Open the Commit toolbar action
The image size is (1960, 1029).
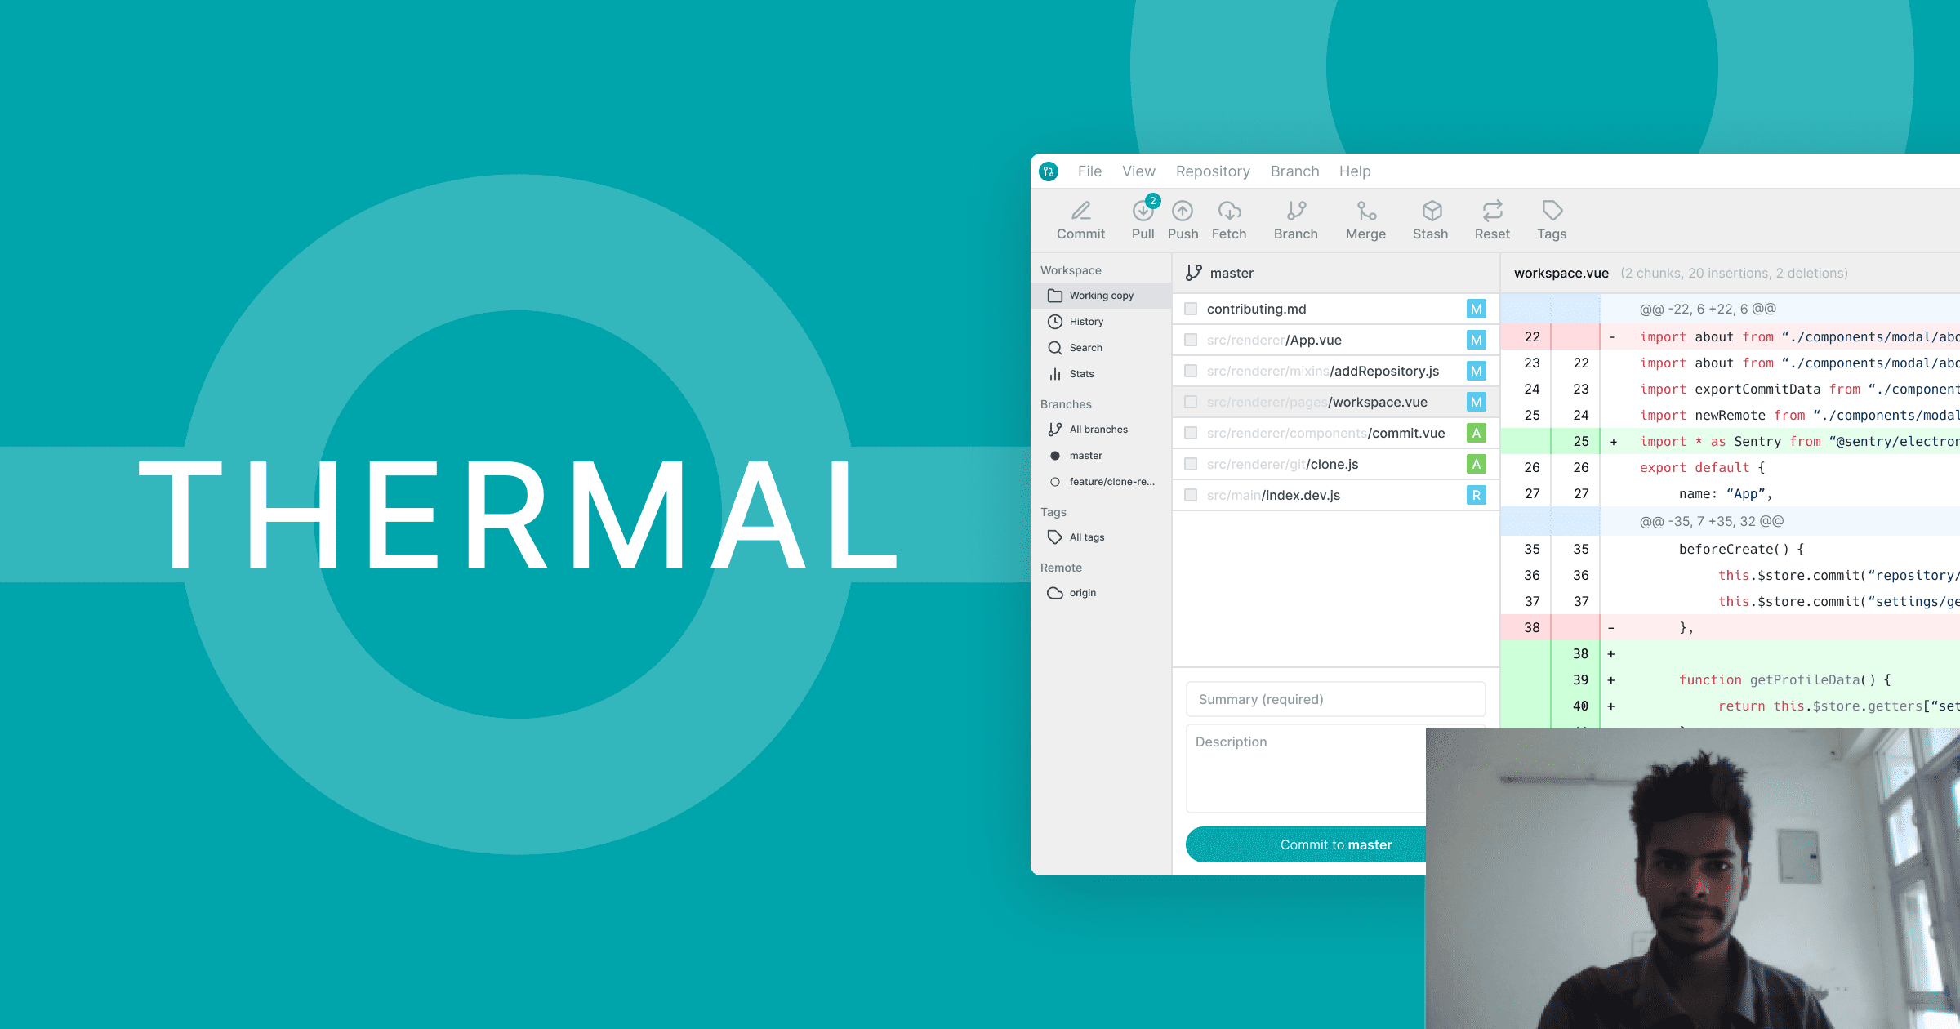tap(1080, 220)
